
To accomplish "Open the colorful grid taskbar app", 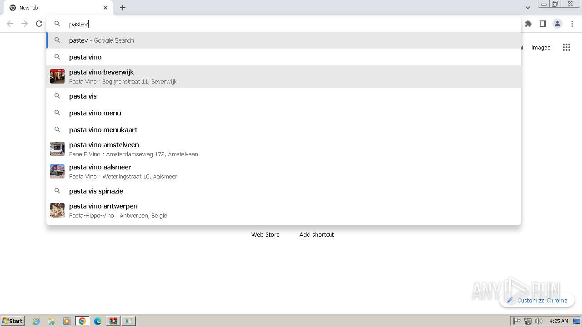I will click(113, 321).
